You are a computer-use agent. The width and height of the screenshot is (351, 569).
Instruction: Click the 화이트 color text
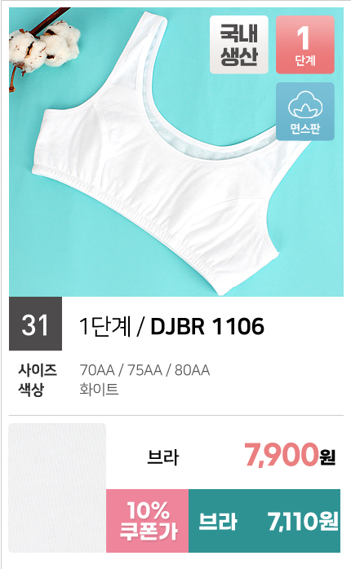click(99, 390)
